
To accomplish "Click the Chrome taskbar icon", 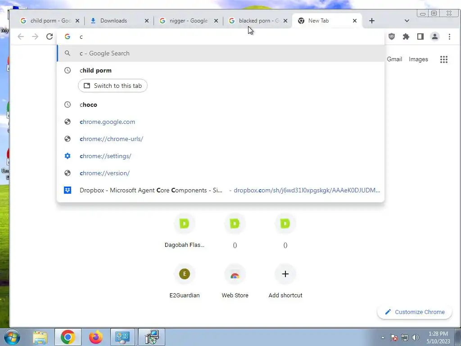I will 68,337.
